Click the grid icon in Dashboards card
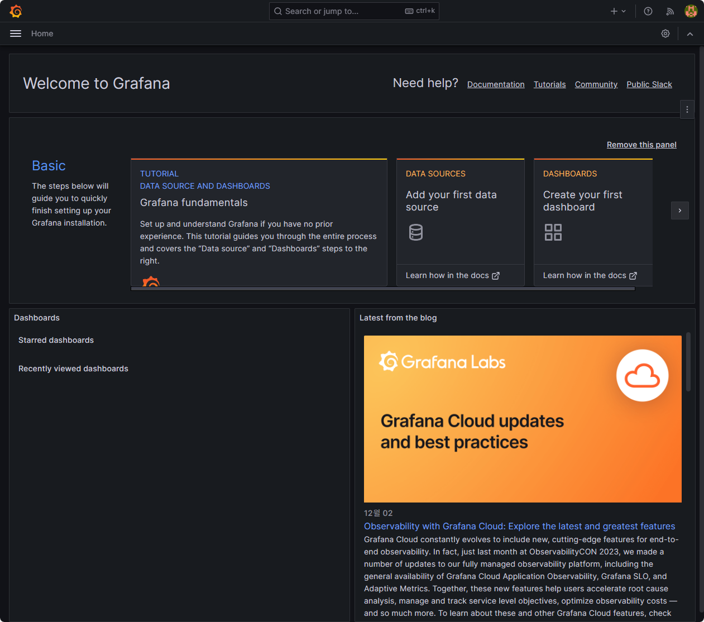 click(x=553, y=232)
